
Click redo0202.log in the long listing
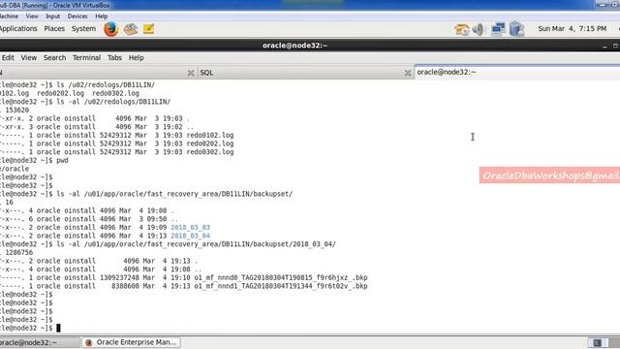pos(210,143)
